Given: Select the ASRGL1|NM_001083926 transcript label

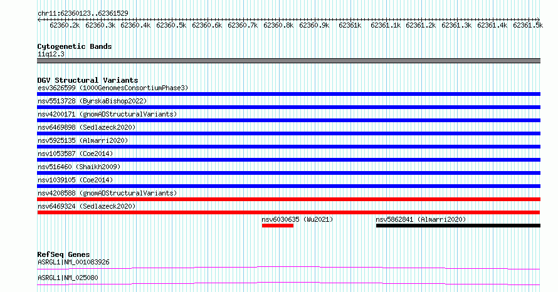Looking at the screenshot, I should click(73, 262).
